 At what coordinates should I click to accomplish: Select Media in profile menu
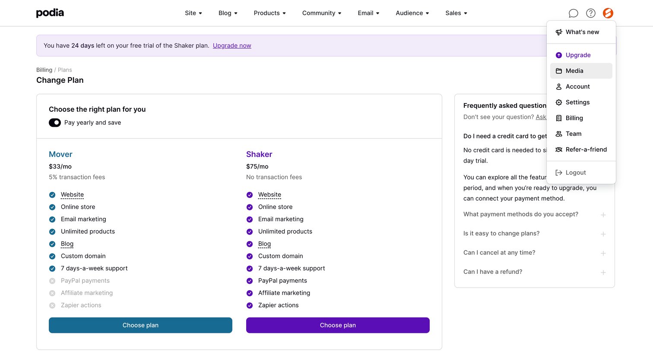[x=581, y=71]
